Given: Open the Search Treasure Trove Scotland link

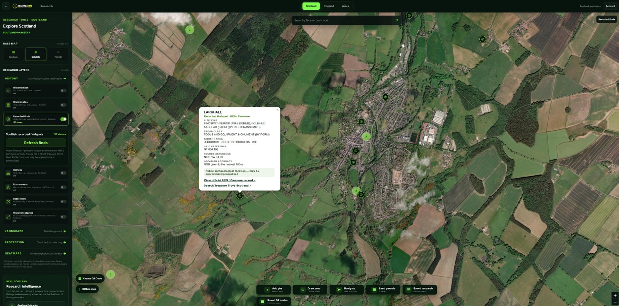Looking at the screenshot, I should click(227, 186).
